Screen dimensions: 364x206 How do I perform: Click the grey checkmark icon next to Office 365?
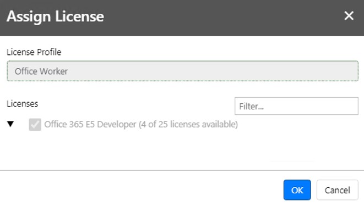click(35, 125)
